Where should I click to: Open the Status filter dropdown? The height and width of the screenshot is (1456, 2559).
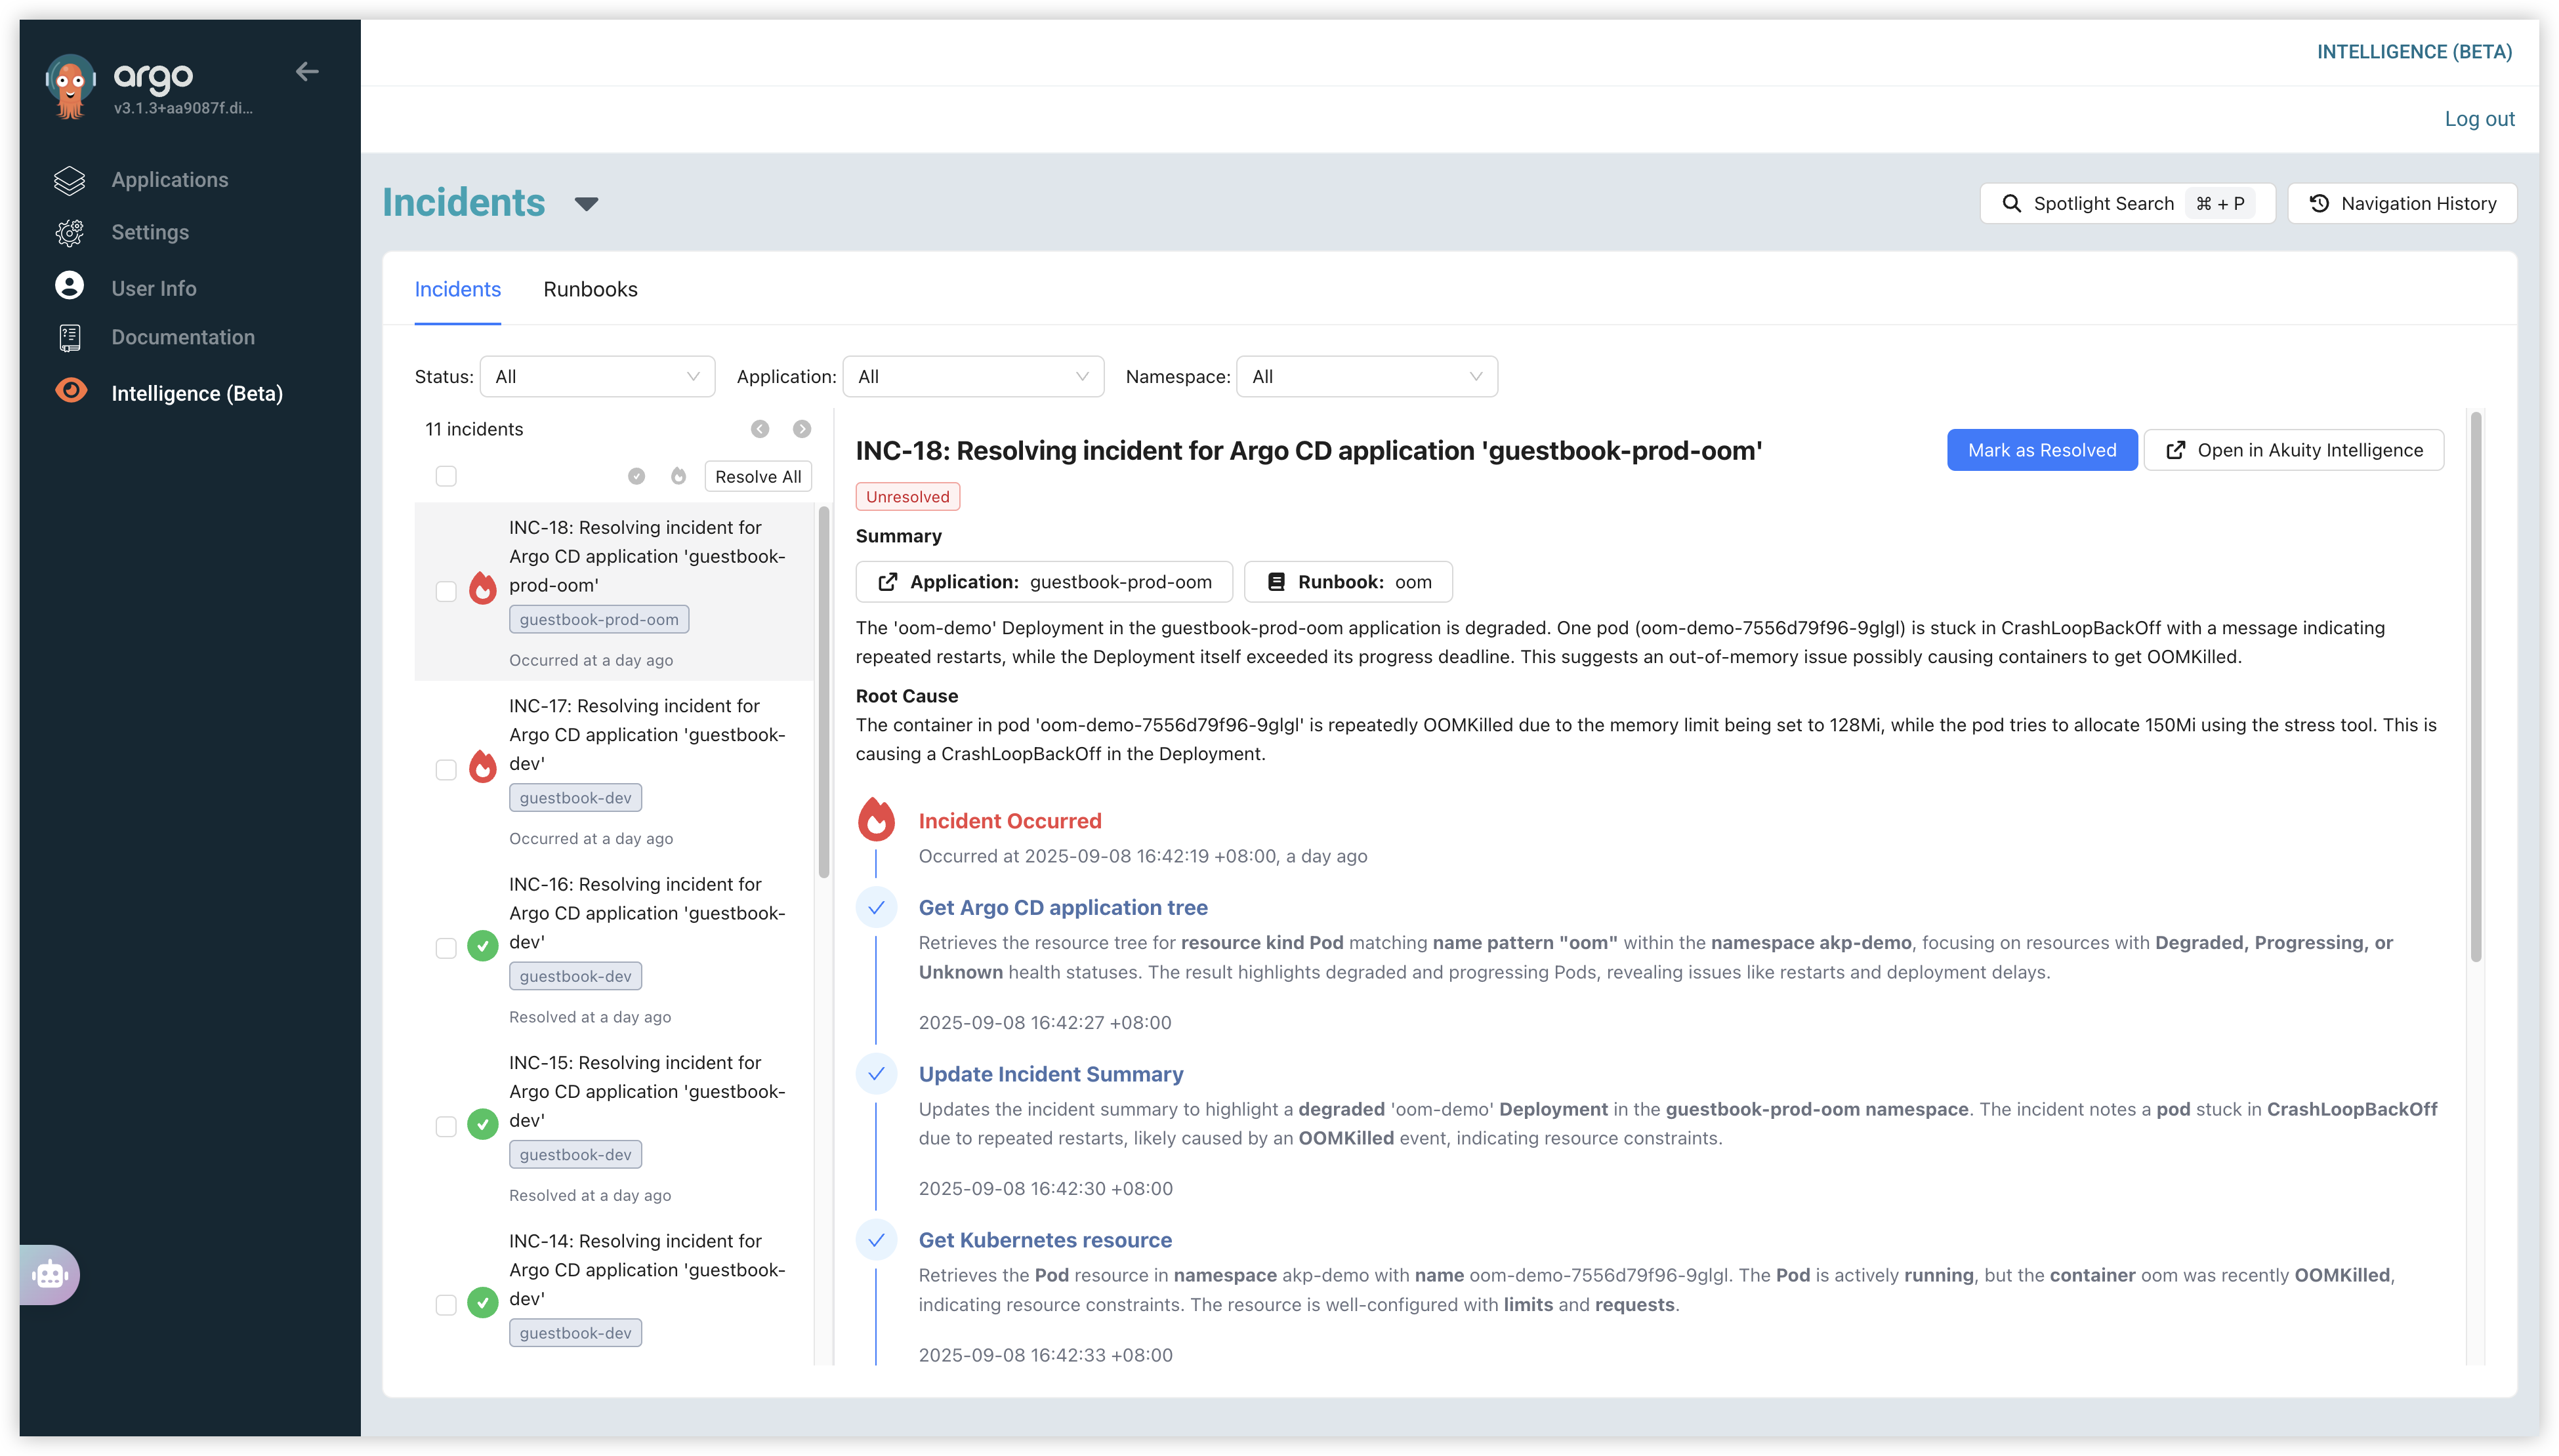tap(597, 377)
